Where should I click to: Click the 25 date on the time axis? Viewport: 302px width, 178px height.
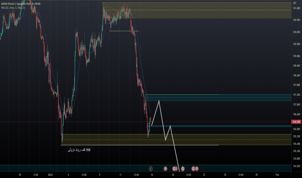pos(225,175)
